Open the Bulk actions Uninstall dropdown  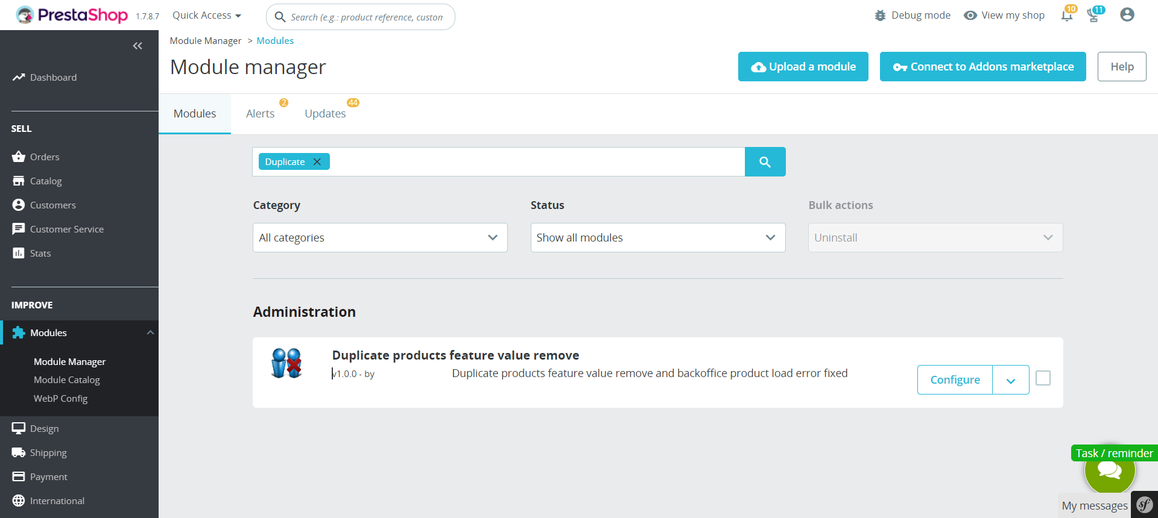pos(935,238)
